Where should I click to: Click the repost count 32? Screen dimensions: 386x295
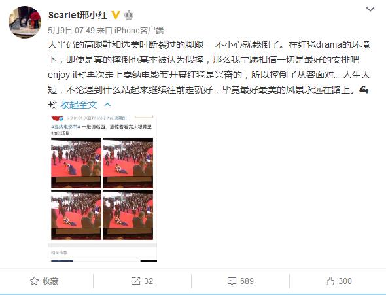point(149,281)
